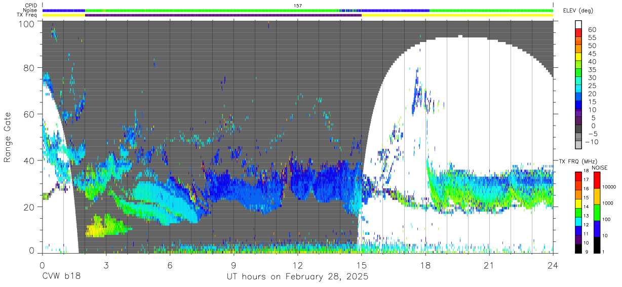Click the 15 hour tick on UT axis
622x287 pixels.
coord(362,265)
